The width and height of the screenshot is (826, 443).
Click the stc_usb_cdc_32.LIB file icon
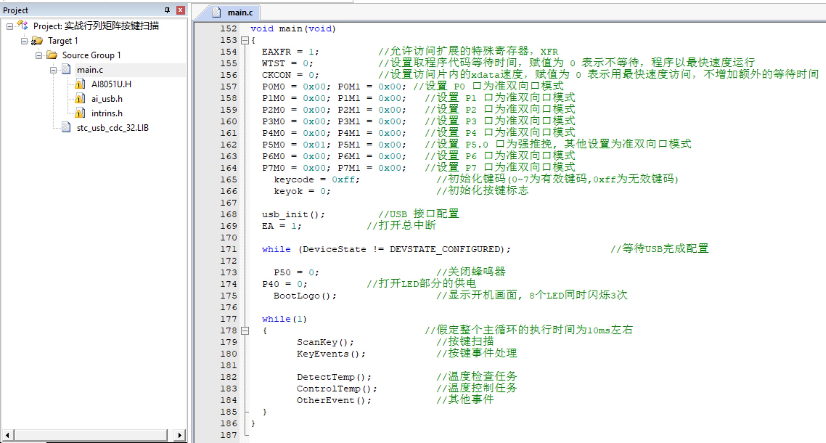coord(66,127)
